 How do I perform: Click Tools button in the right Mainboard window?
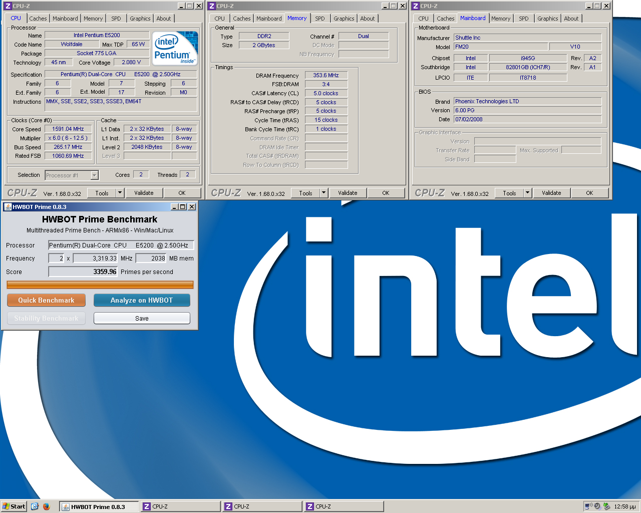509,193
